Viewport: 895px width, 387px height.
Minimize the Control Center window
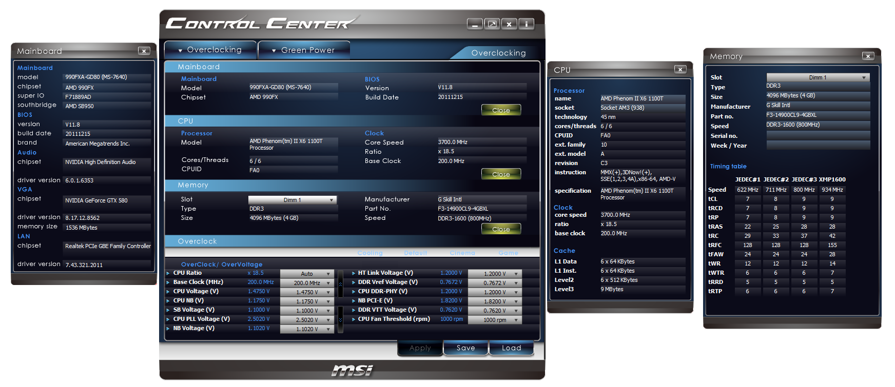475,24
